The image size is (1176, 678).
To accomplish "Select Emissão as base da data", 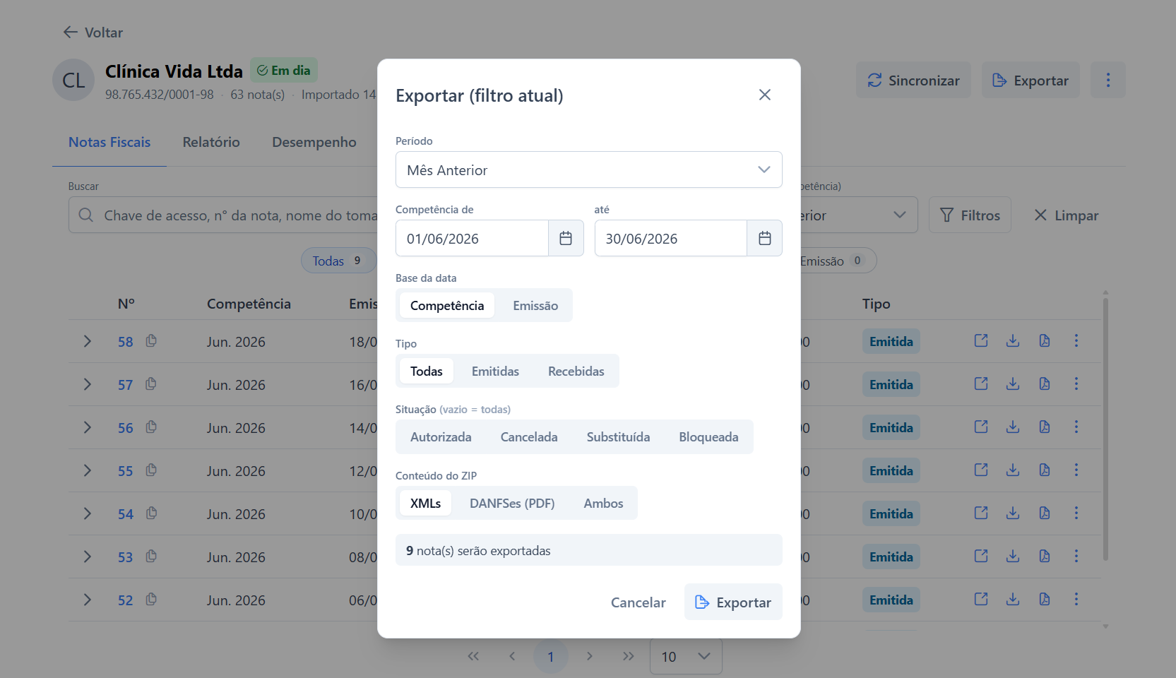I will click(535, 306).
